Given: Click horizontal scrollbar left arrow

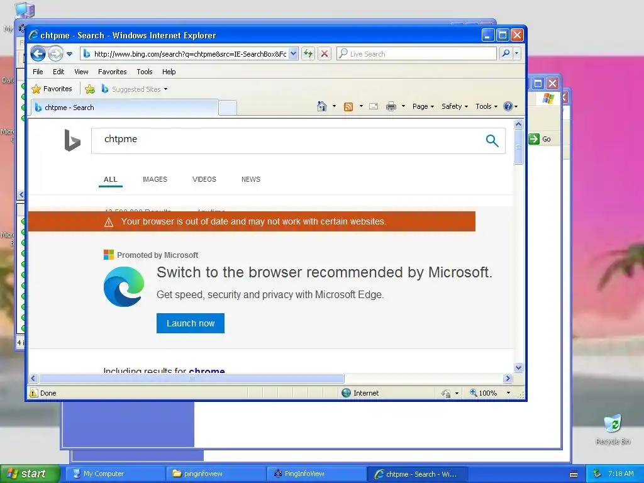Looking at the screenshot, I should pos(34,378).
